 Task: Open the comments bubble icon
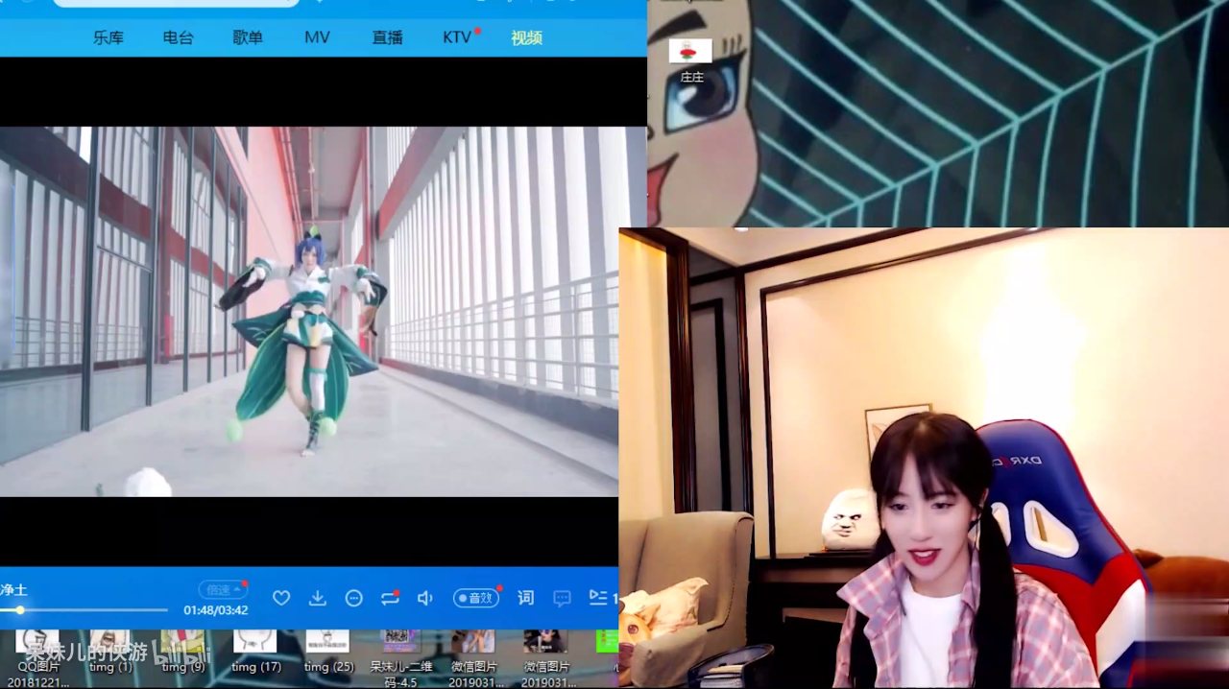click(563, 598)
